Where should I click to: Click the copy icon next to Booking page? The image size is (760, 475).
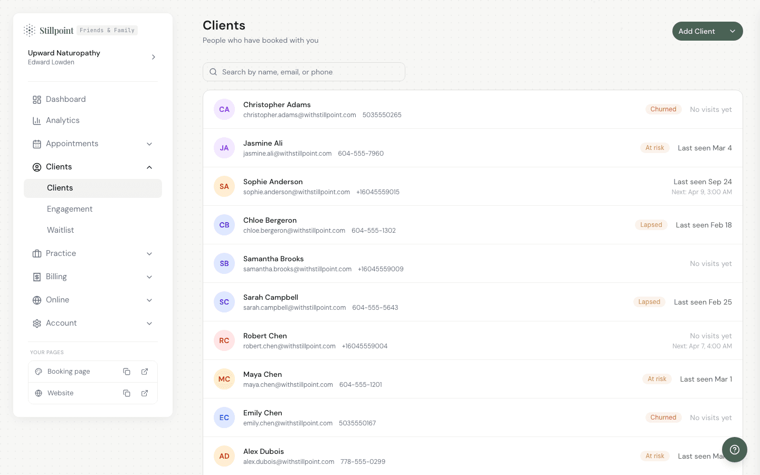point(127,372)
